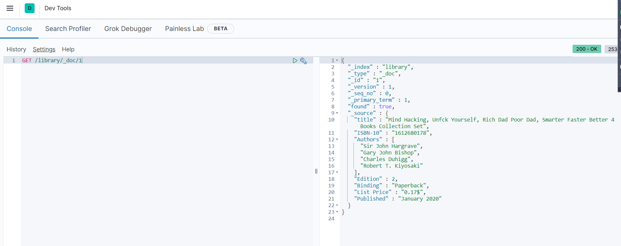The image size is (621, 246).
Task: Click into the GET /library/_doc/1 request line
Action: point(52,61)
